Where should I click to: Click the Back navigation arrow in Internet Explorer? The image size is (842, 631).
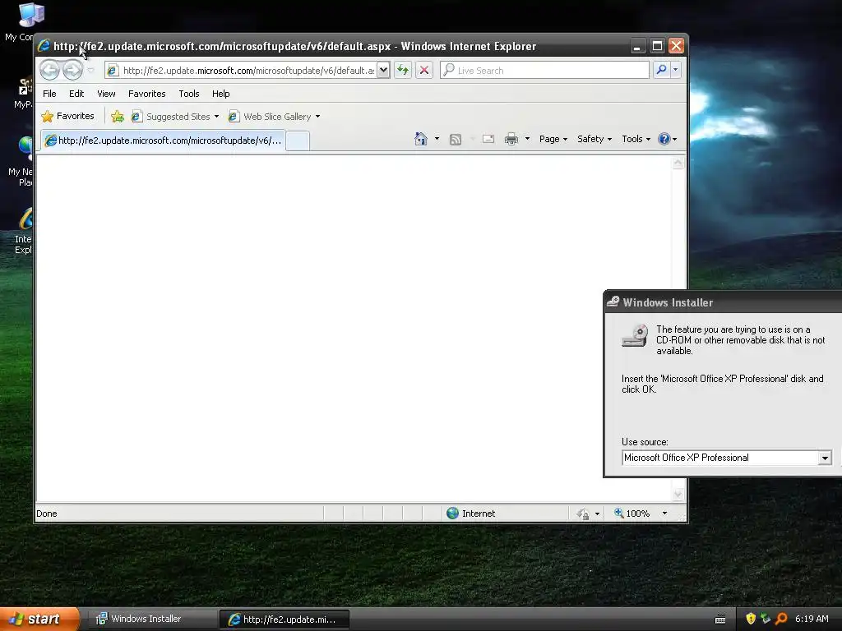tap(49, 70)
